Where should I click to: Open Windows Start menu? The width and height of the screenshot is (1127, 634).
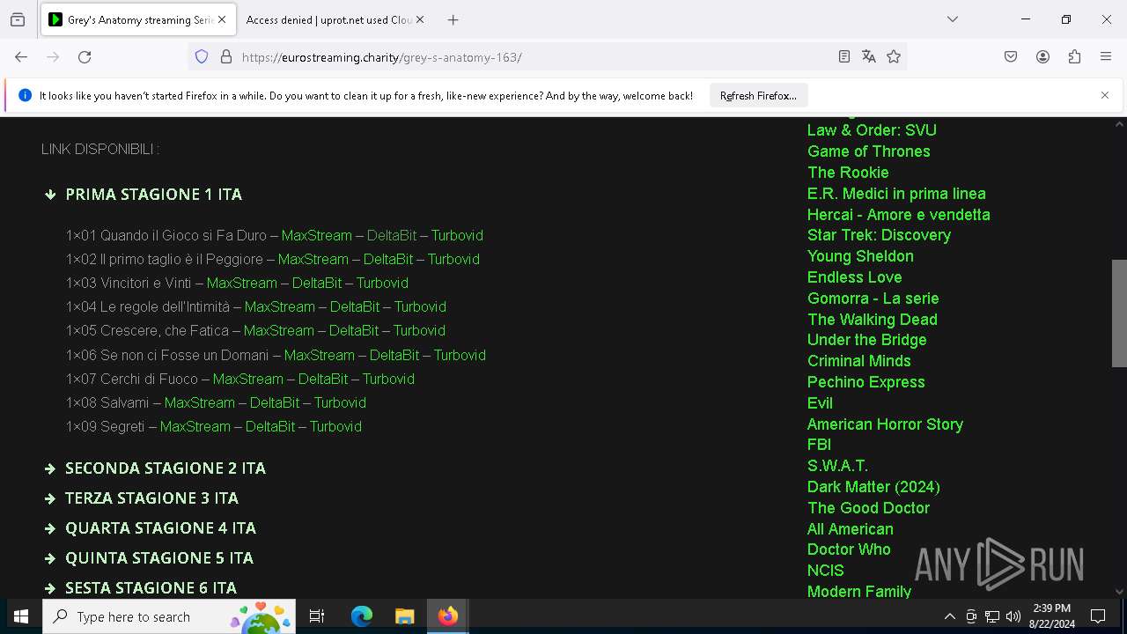[x=21, y=616]
